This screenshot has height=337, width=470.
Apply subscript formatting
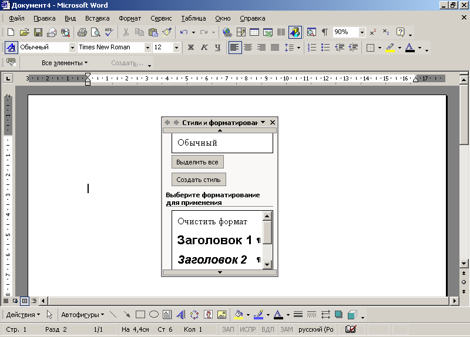[386, 32]
